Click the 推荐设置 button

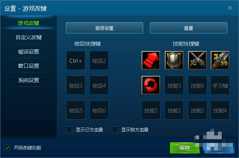click(104, 28)
